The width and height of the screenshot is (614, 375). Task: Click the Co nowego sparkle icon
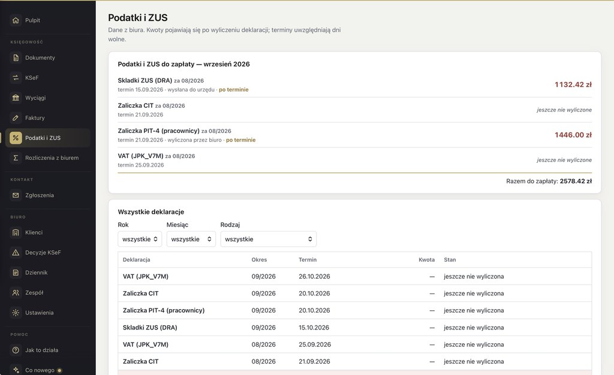(16, 370)
